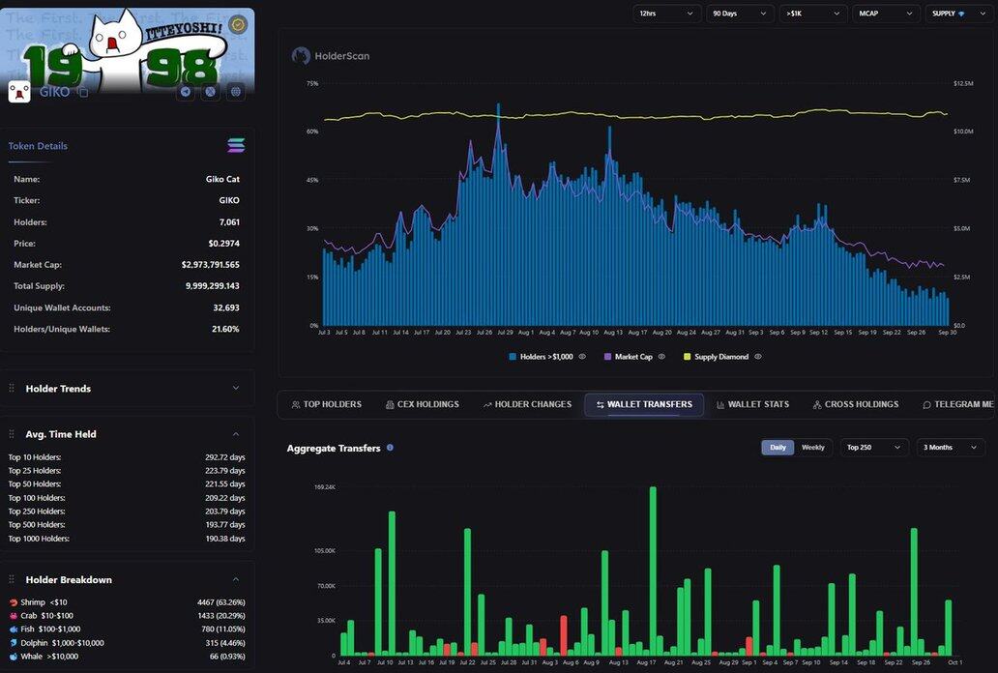998x673 pixels.
Task: Open the GIKO Telegram link icon
Action: (186, 92)
